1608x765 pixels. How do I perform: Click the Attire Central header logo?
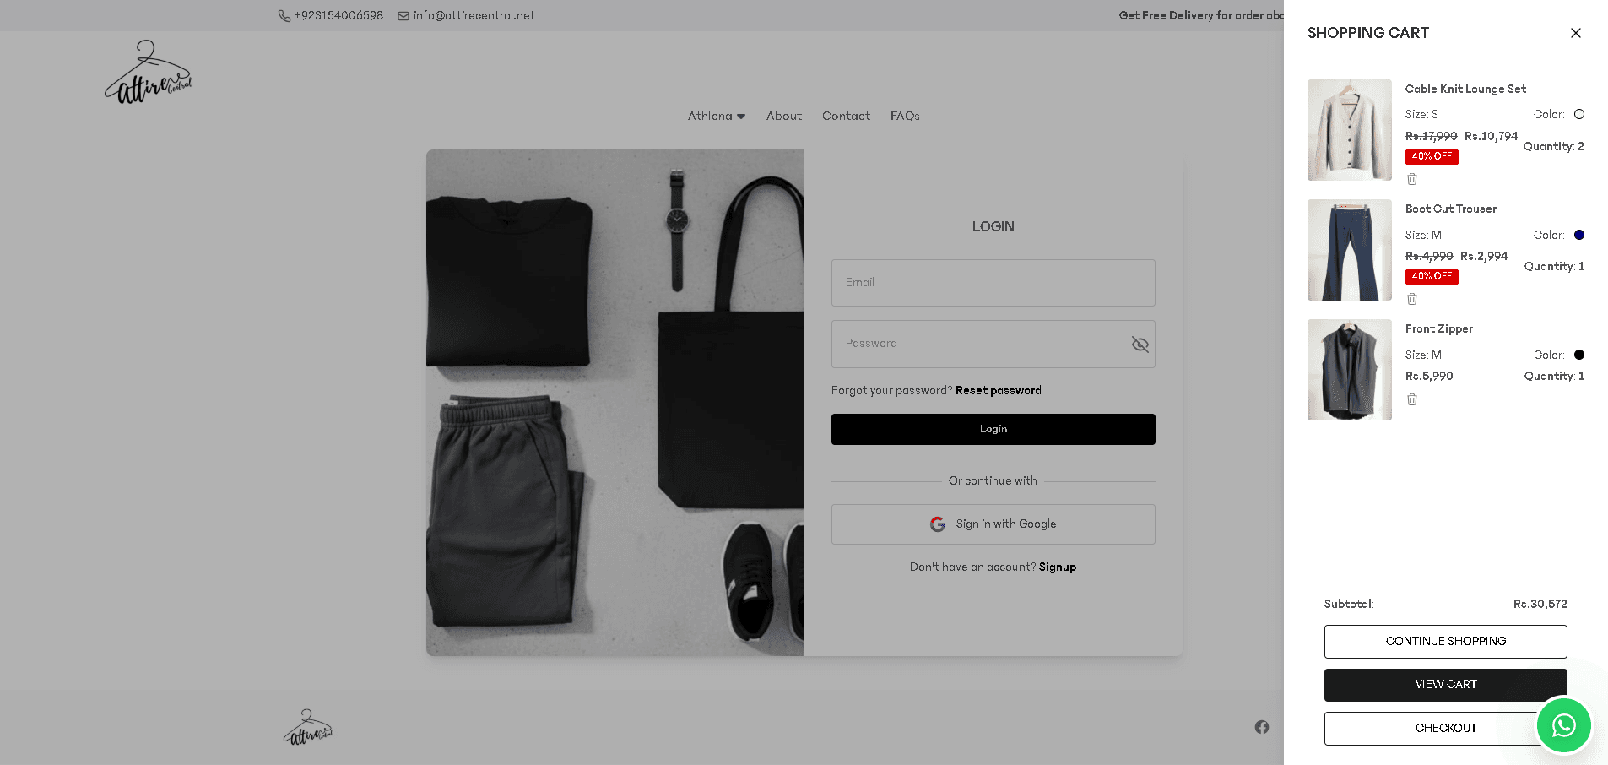[149, 72]
